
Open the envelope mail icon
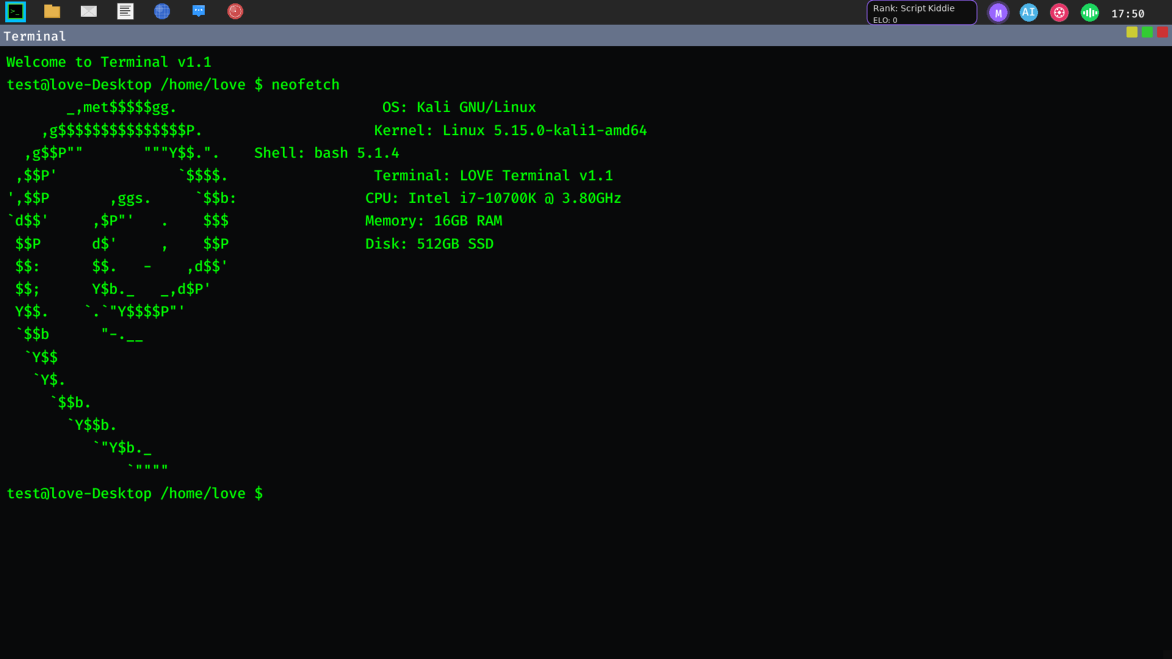89,12
